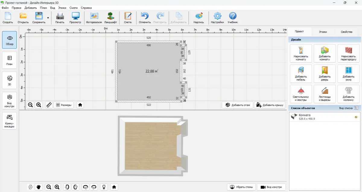The height and width of the screenshot is (192, 362).
Task: Switch to Вид изнутри sidebar mode
Action: [10, 100]
